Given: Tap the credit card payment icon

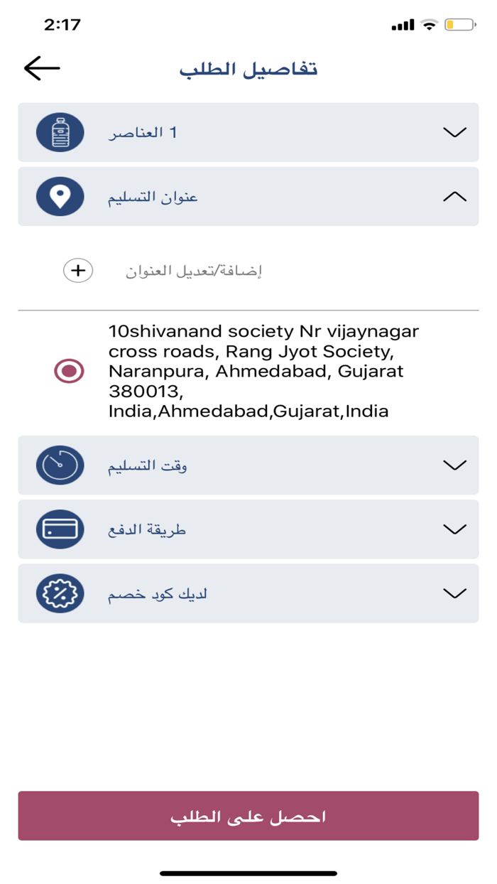Looking at the screenshot, I should 60,529.
